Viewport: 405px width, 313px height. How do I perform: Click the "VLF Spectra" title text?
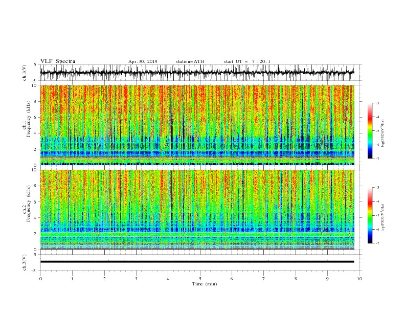[x=58, y=61]
